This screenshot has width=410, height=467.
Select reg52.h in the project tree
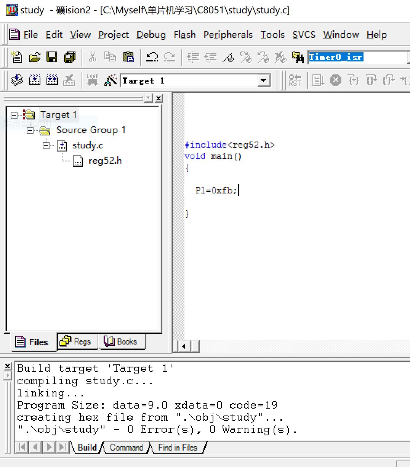pyautogui.click(x=105, y=161)
